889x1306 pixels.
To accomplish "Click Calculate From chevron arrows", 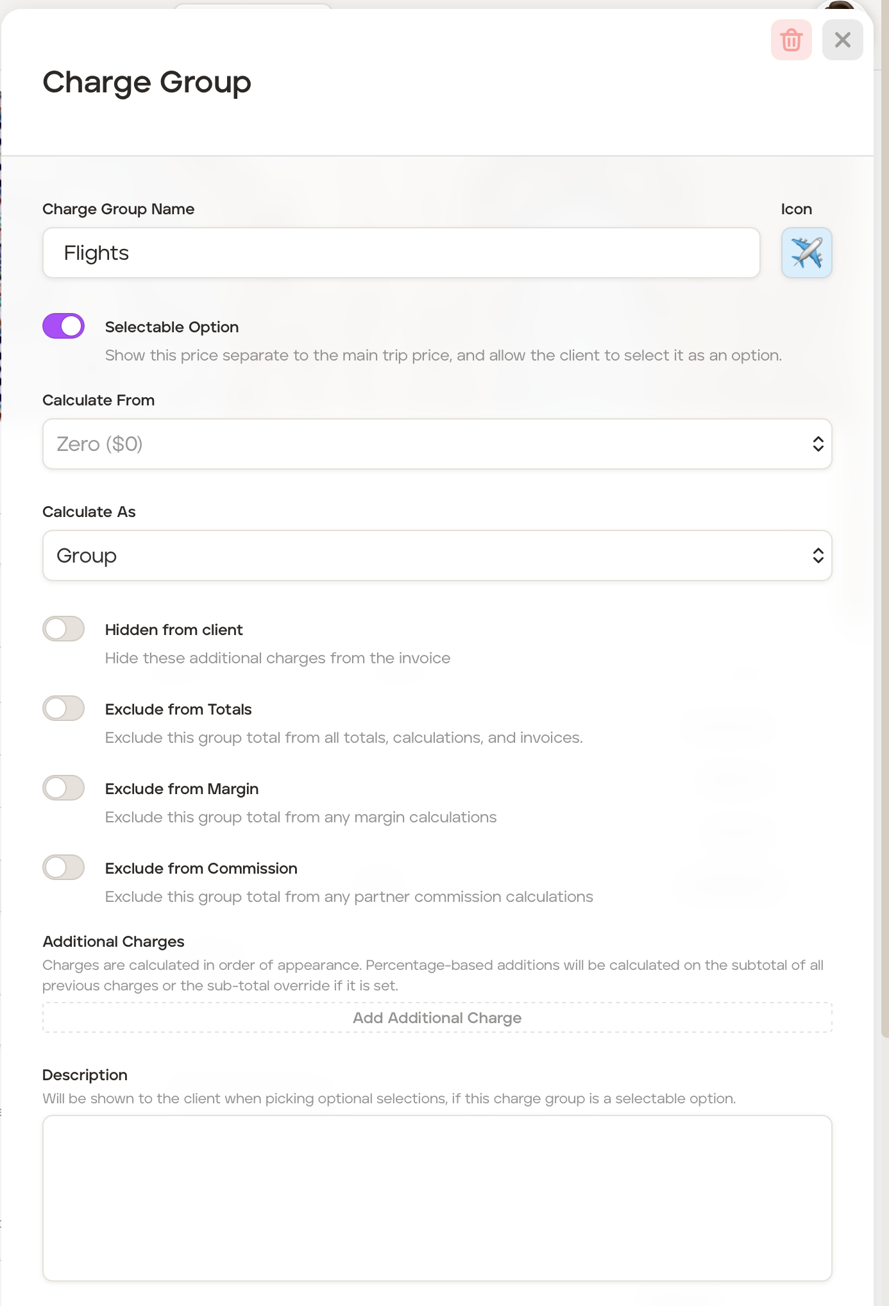I will tap(818, 444).
